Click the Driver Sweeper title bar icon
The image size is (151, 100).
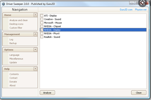click(3, 4)
